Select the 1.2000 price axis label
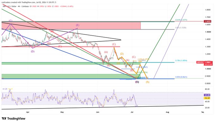 pyautogui.click(x=208, y=54)
